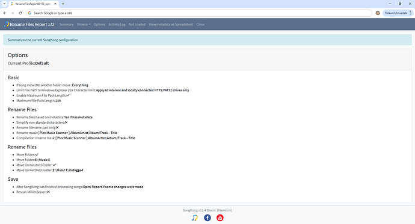Focus the Search Google or type a URL bar

click(199, 13)
